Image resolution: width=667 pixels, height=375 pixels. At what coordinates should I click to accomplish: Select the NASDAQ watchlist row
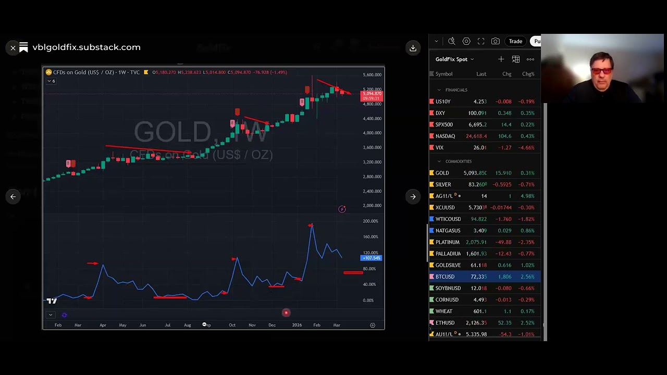click(485, 136)
